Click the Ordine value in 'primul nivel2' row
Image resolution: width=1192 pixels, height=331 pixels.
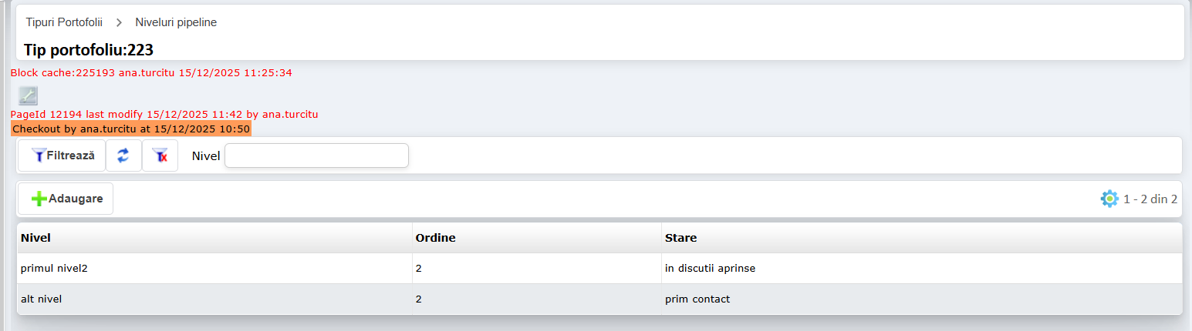[419, 269]
